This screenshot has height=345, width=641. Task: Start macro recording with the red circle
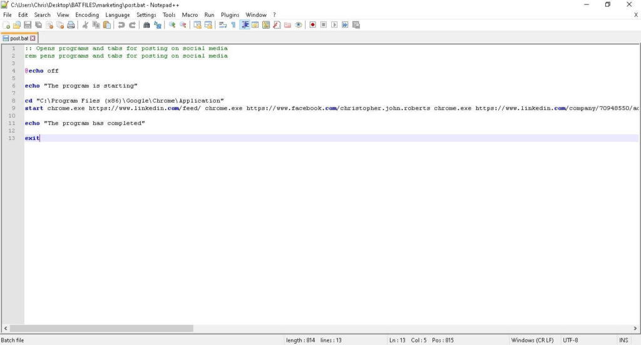(x=313, y=25)
